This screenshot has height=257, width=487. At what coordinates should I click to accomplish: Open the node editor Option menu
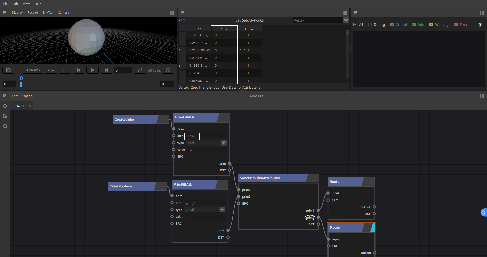27,96
